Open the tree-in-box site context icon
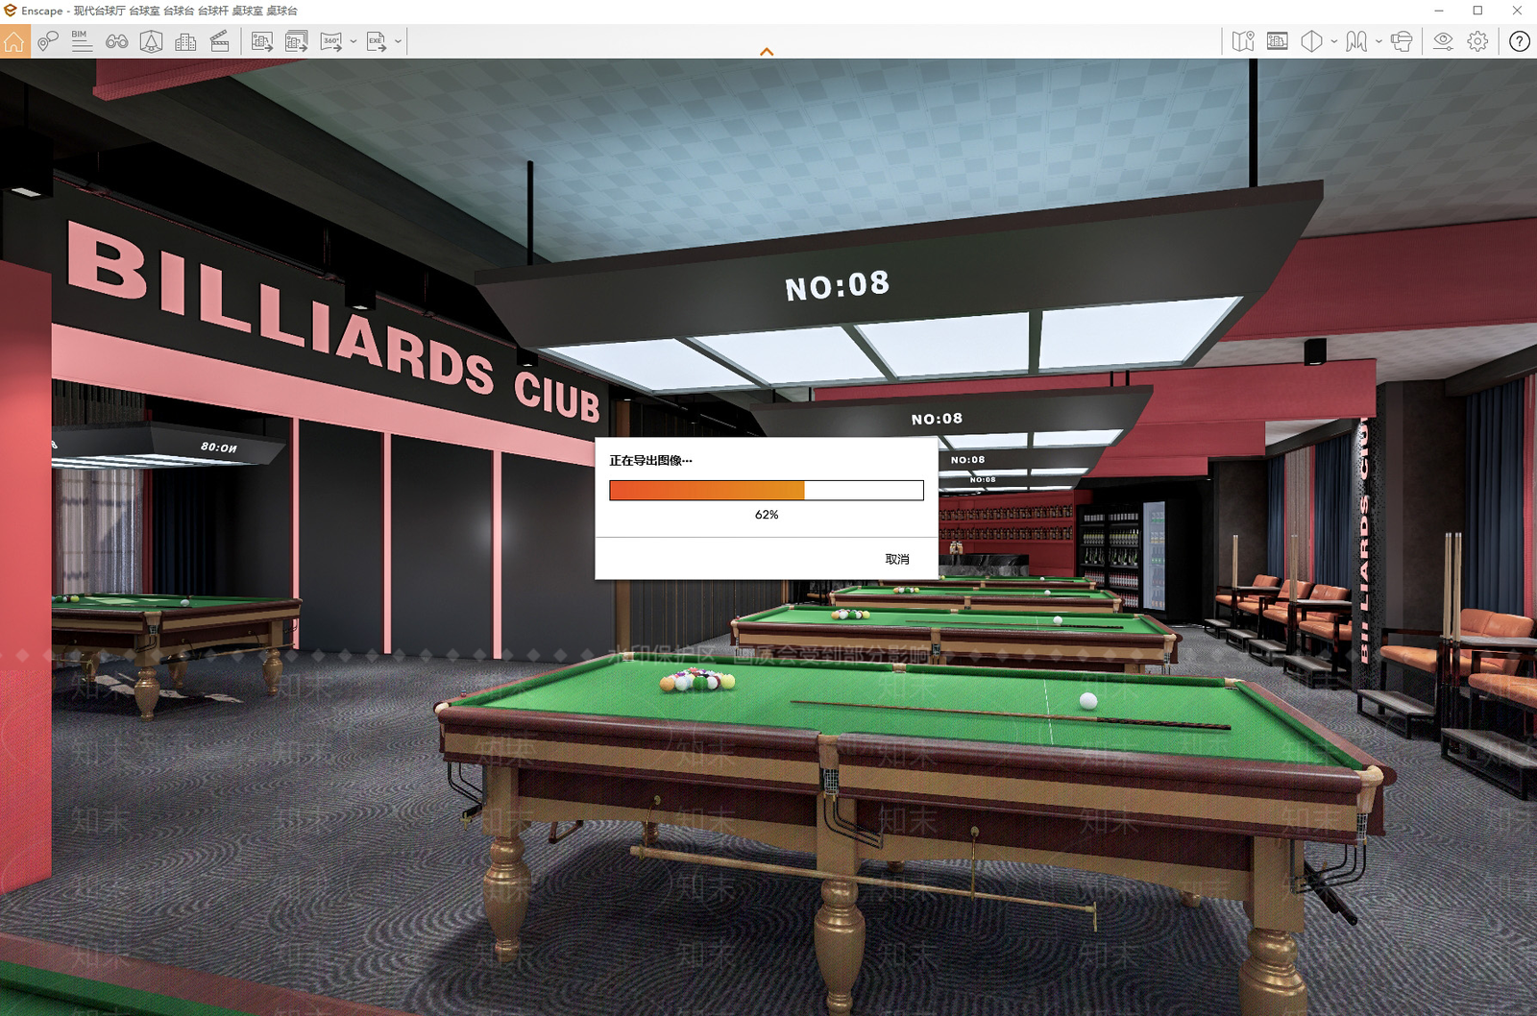The height and width of the screenshot is (1016, 1537). pos(151,41)
